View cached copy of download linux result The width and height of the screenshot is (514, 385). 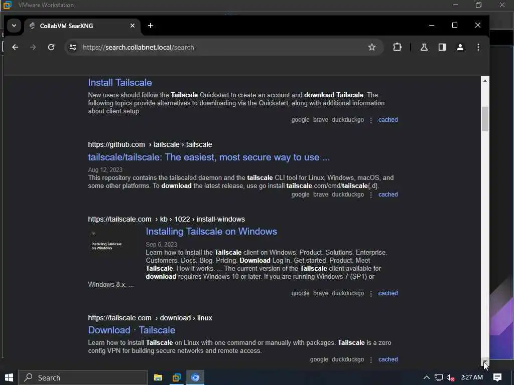(x=388, y=359)
